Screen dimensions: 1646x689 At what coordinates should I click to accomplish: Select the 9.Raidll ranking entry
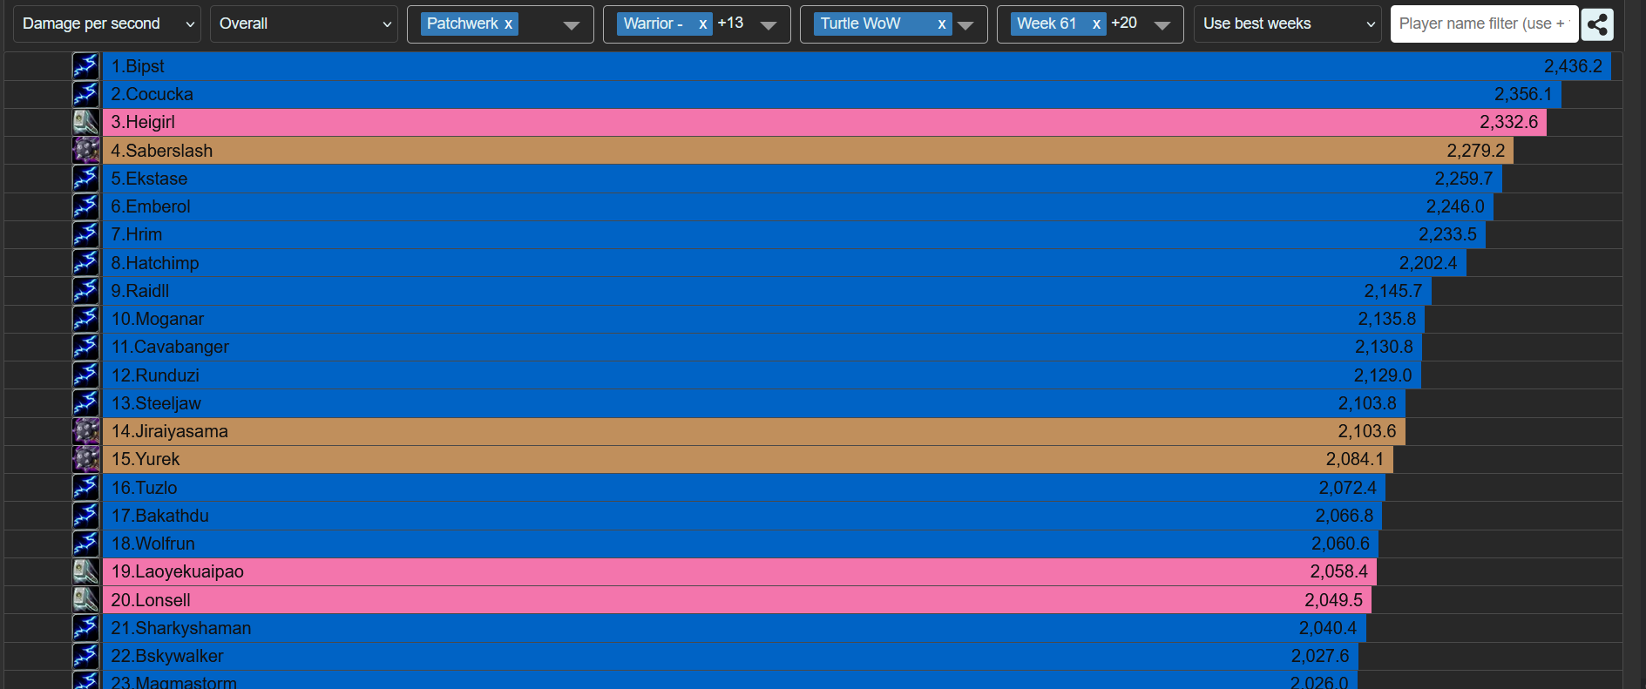pyautogui.click(x=767, y=291)
